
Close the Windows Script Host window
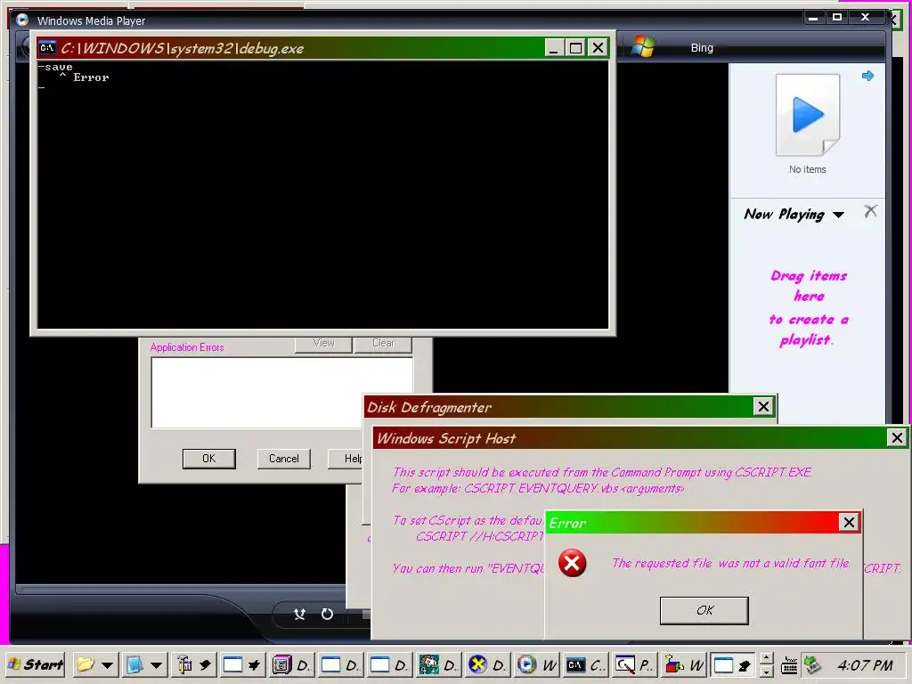point(897,437)
